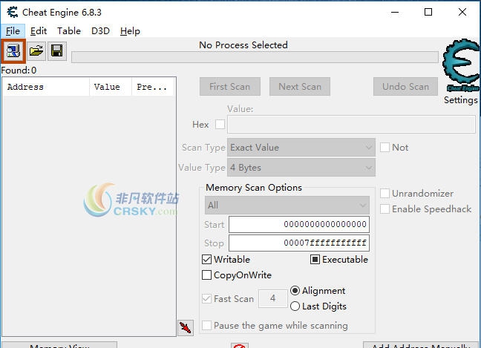Click the Undo Scan button
The width and height of the screenshot is (481, 348).
pyautogui.click(x=405, y=87)
